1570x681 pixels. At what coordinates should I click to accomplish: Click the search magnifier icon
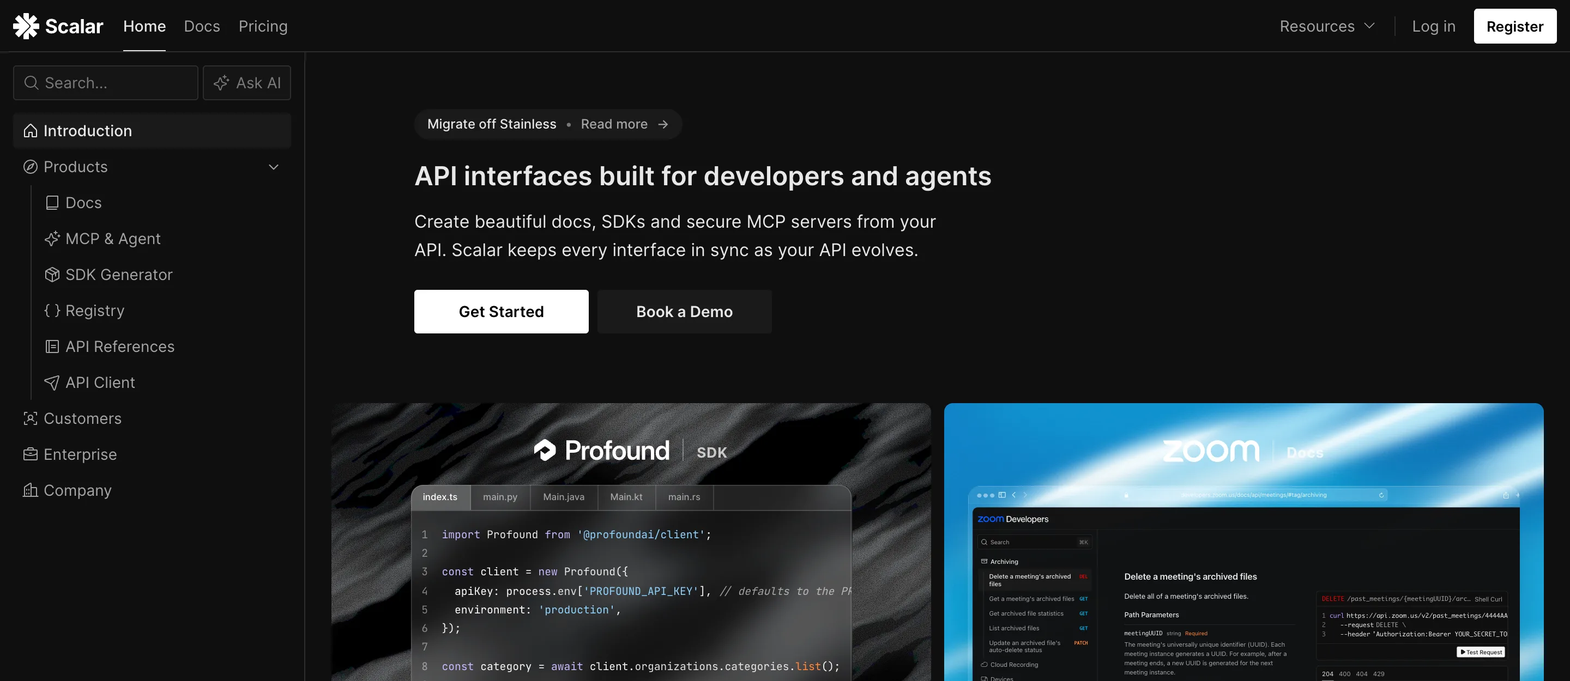(x=32, y=83)
